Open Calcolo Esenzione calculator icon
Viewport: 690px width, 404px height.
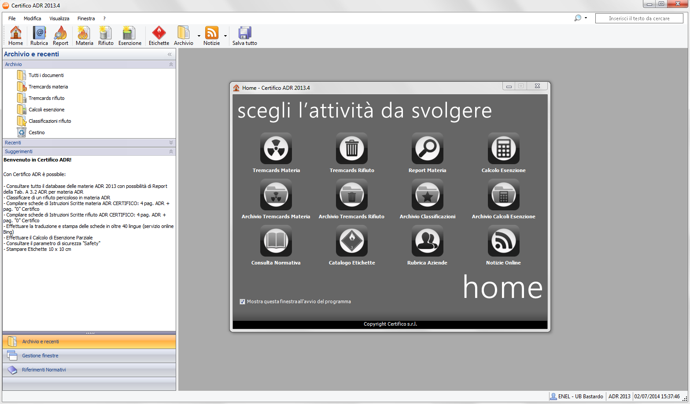pos(503,149)
